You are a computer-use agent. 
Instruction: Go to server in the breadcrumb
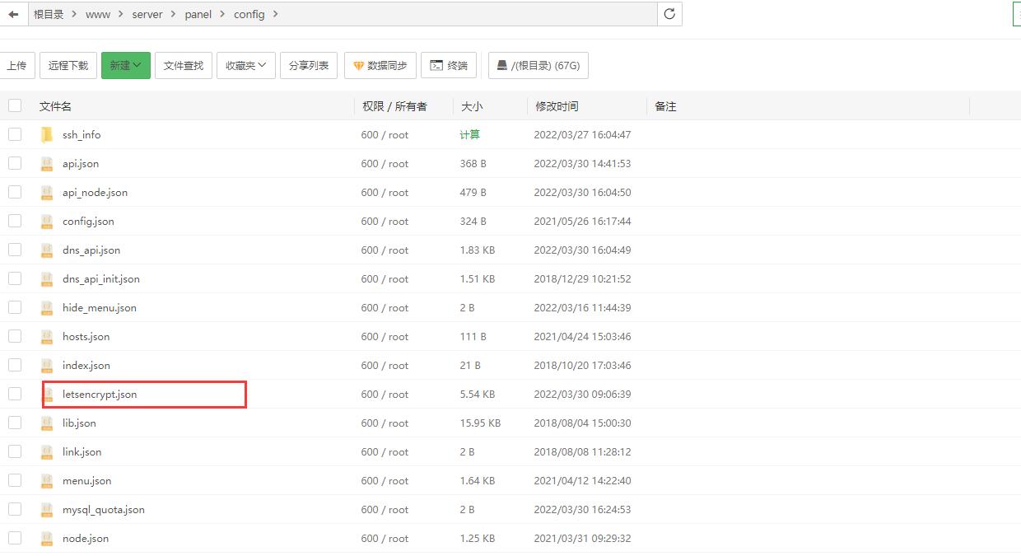(147, 14)
